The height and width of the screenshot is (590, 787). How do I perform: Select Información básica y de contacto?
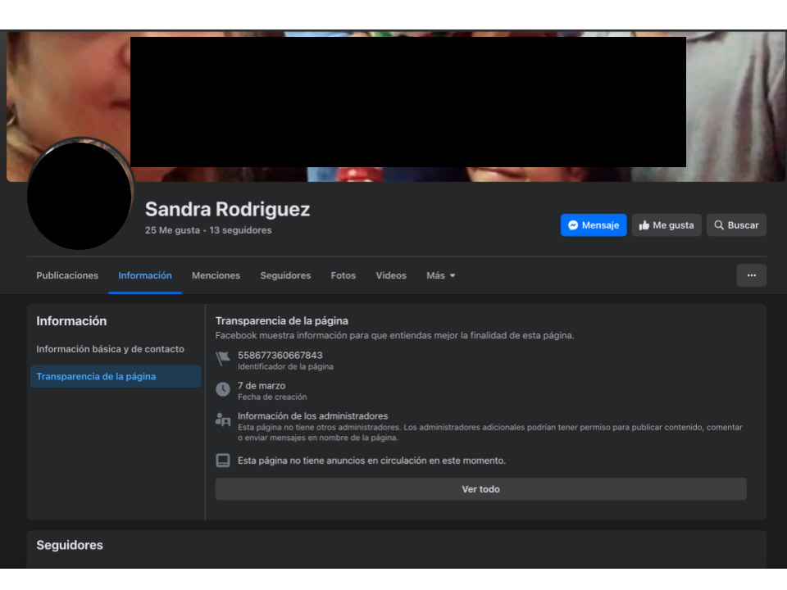pyautogui.click(x=111, y=349)
